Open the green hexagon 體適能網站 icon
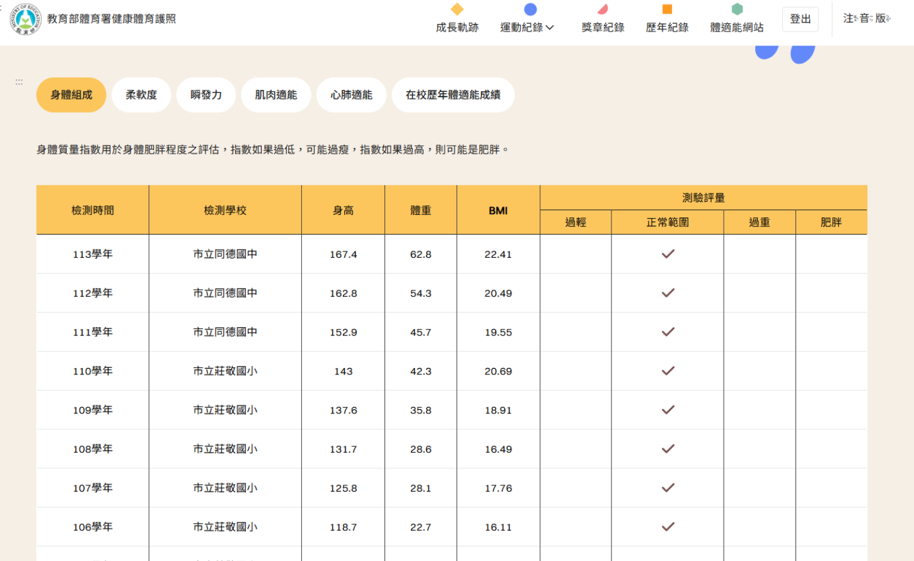This screenshot has height=561, width=914. 736,8
